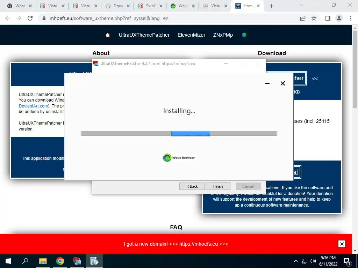The image size is (358, 268).
Task: Dismiss the red new domain banner
Action: (342, 244)
